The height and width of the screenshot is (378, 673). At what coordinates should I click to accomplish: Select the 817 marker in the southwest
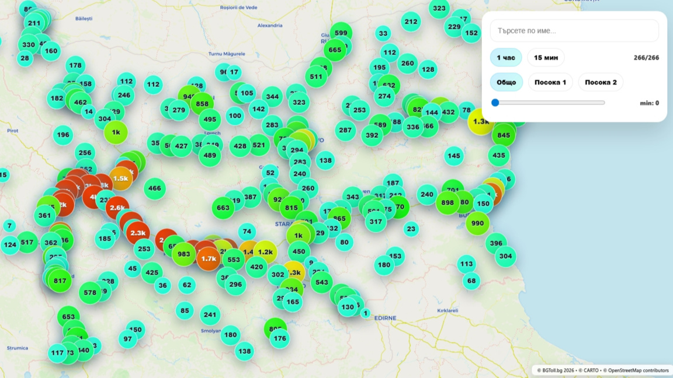60,281
